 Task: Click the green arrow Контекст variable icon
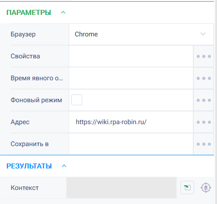coord(187,187)
